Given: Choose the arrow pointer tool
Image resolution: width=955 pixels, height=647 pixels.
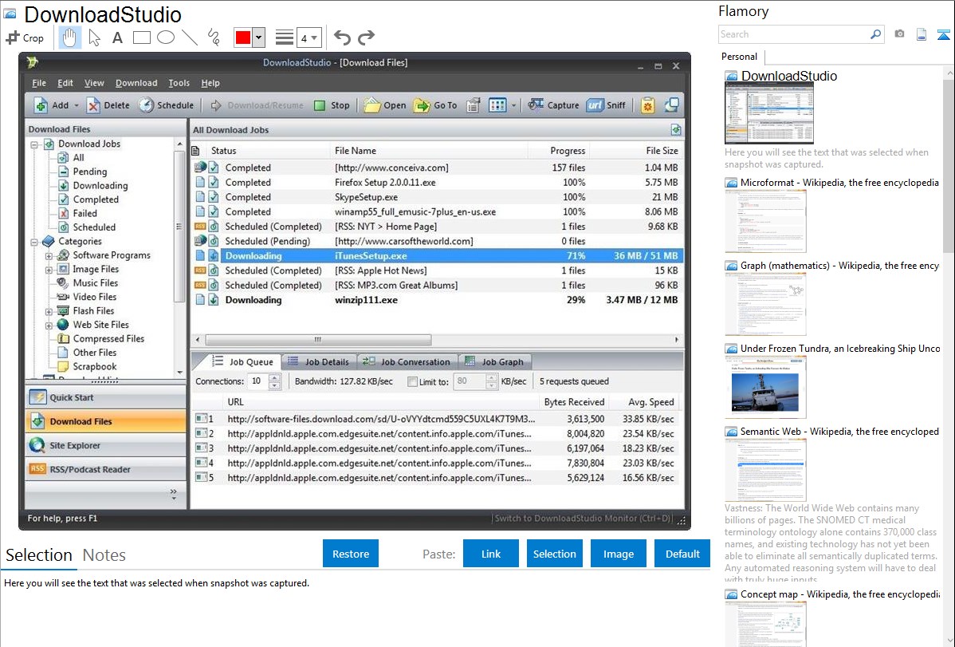Looking at the screenshot, I should [x=94, y=37].
